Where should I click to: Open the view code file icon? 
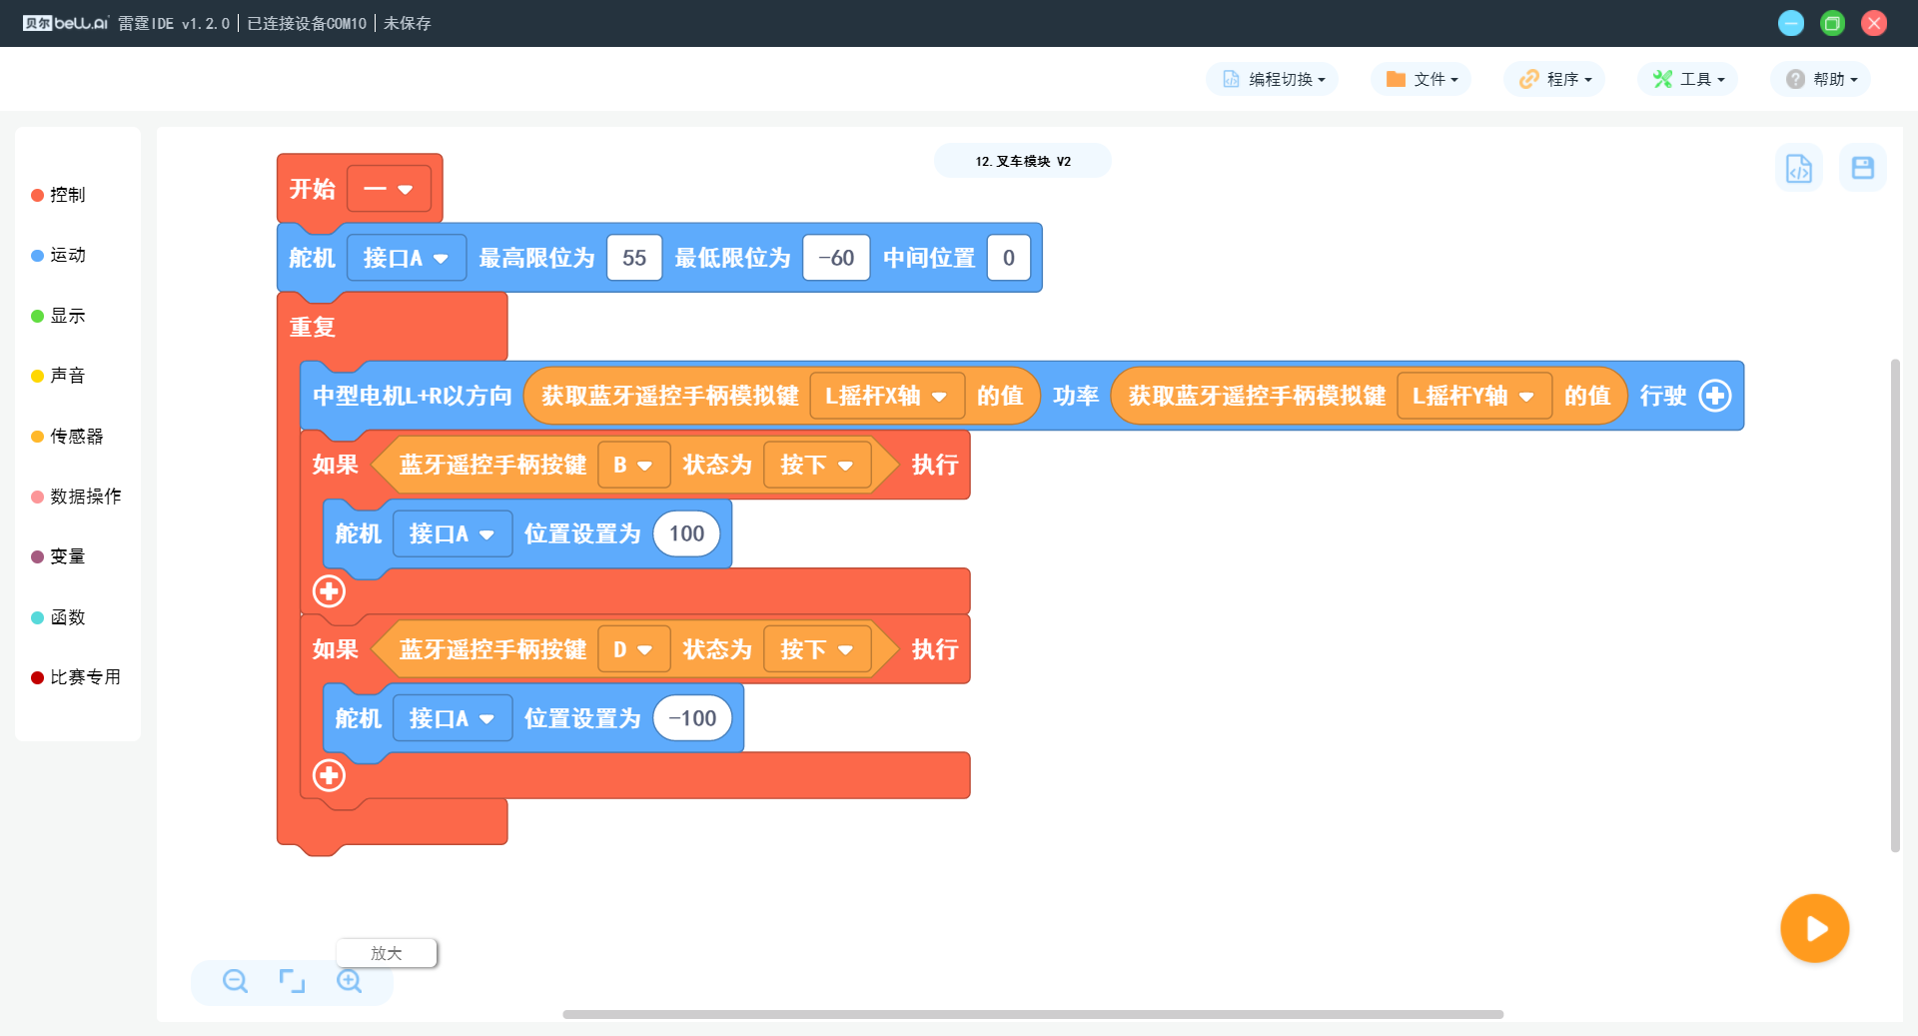point(1798,168)
